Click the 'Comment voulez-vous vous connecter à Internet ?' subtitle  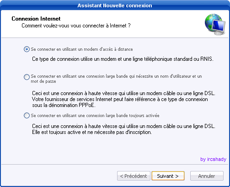tap(76, 26)
